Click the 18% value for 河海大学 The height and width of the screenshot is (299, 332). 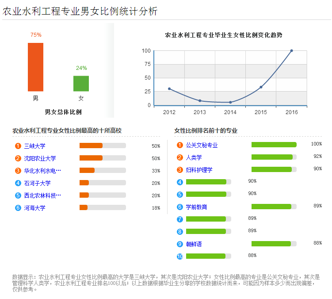click(156, 208)
